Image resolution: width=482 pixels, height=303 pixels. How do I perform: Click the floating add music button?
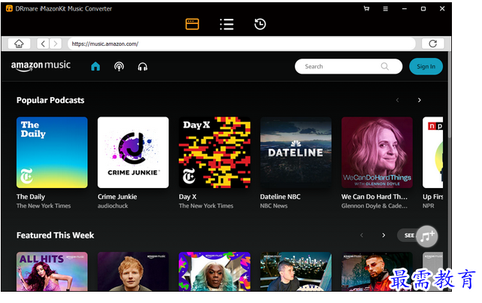427,236
